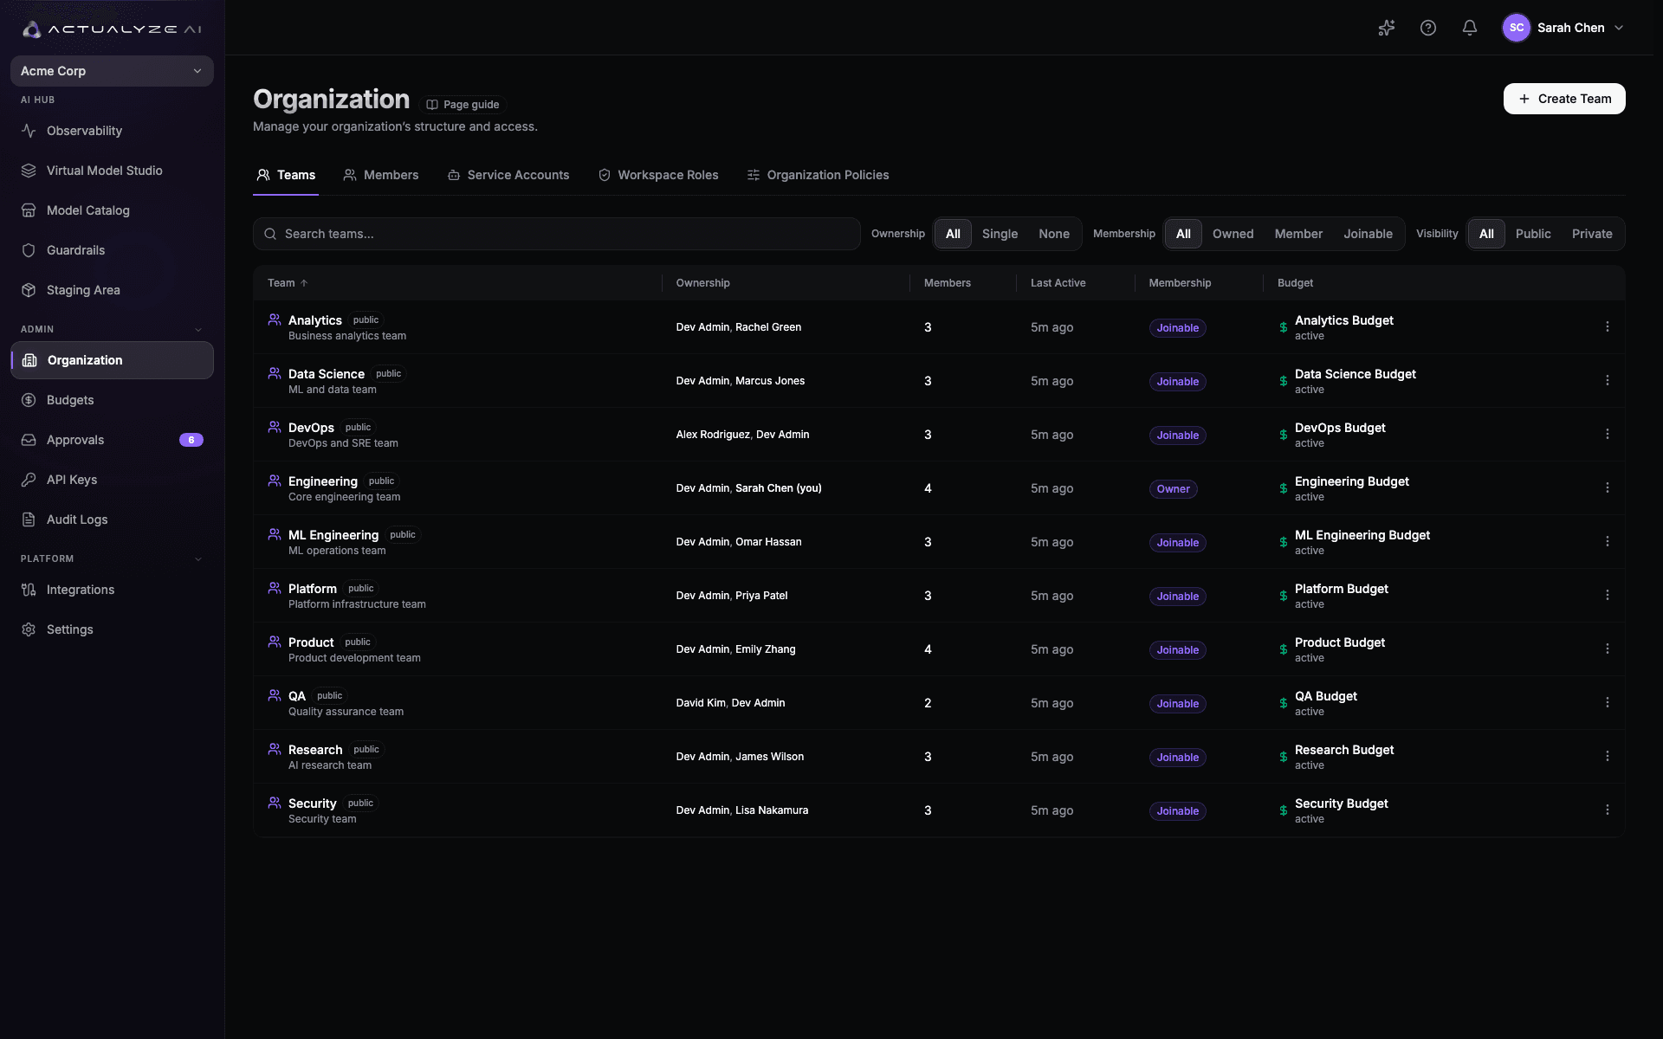Open row actions menu for Analytics team

(x=1607, y=327)
